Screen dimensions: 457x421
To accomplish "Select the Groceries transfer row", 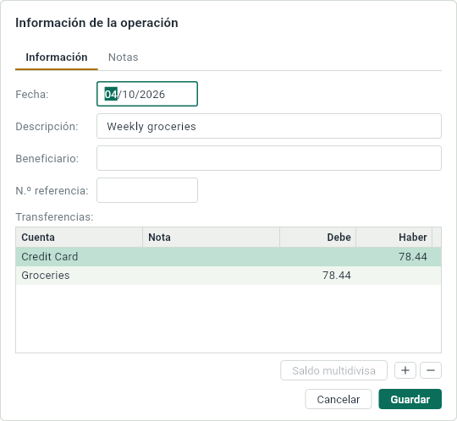I will tap(228, 276).
